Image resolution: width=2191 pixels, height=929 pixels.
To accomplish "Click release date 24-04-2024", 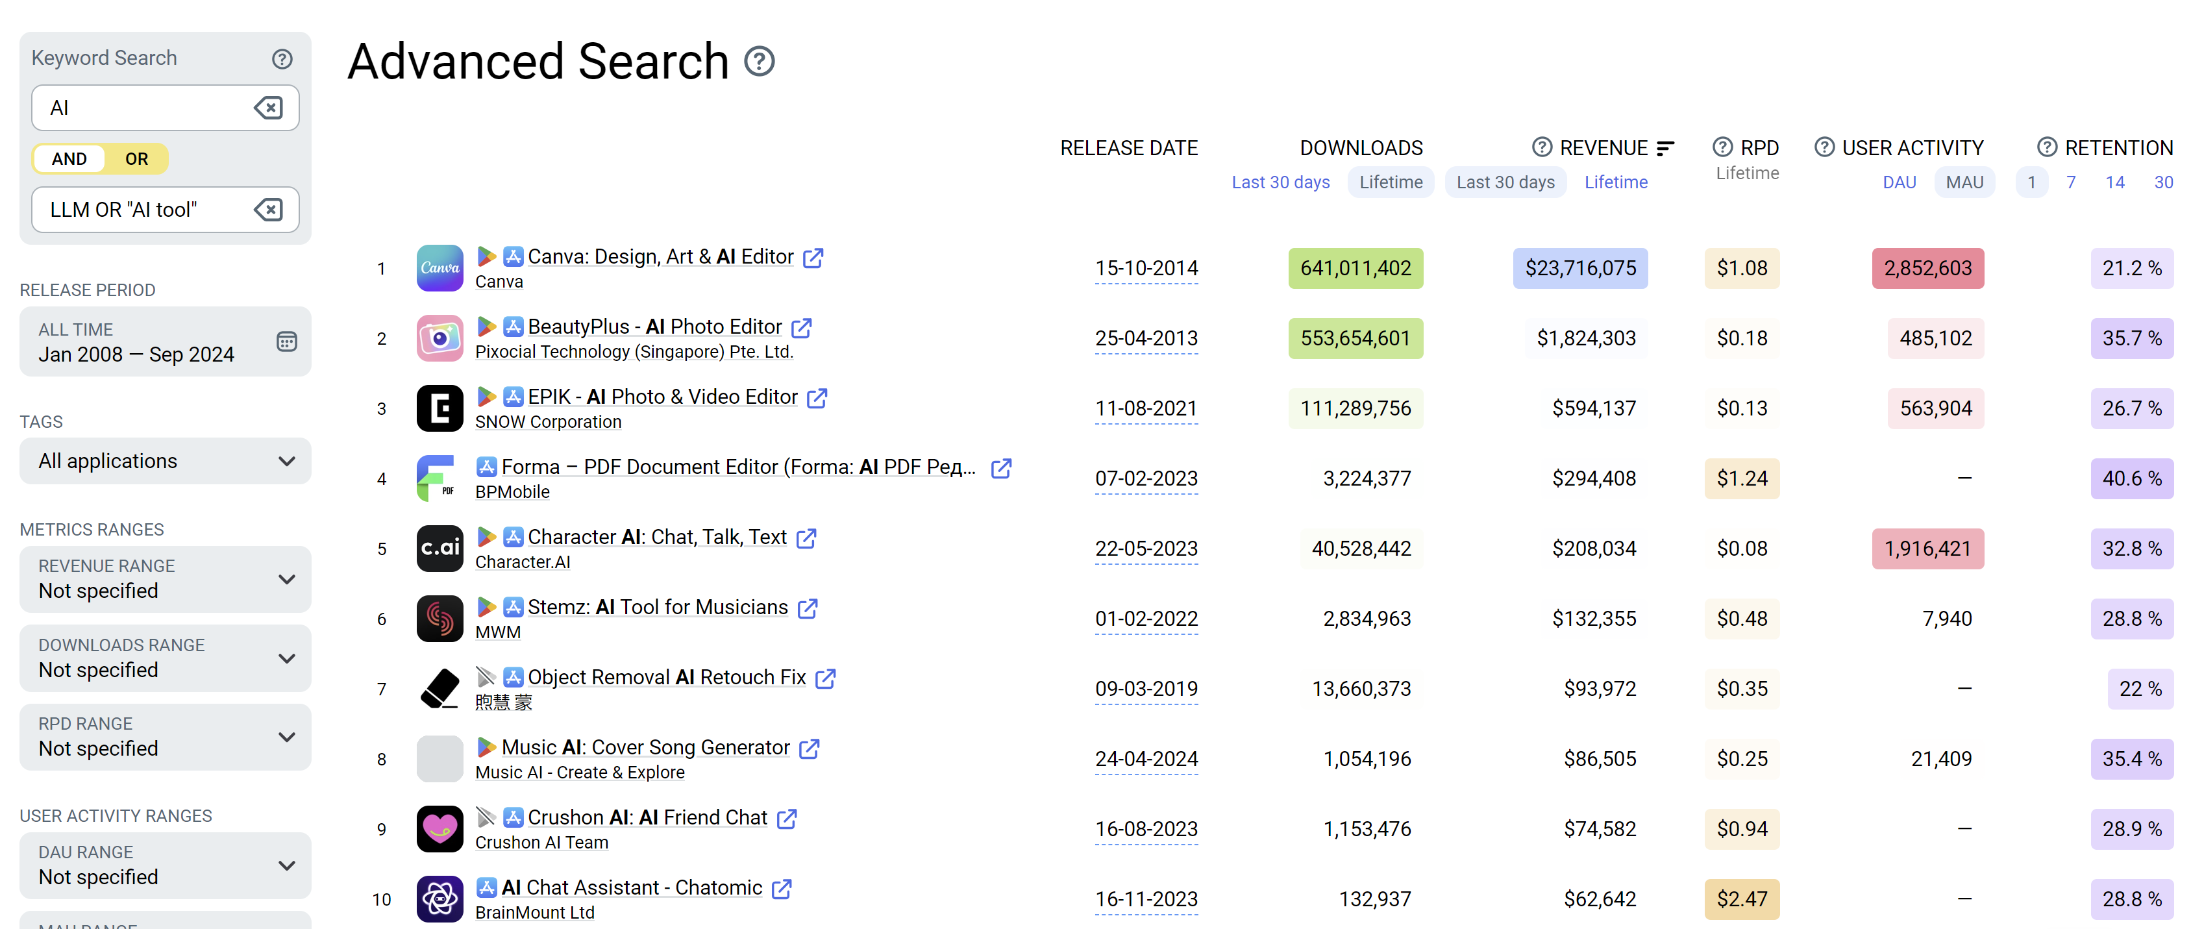I will [x=1146, y=759].
